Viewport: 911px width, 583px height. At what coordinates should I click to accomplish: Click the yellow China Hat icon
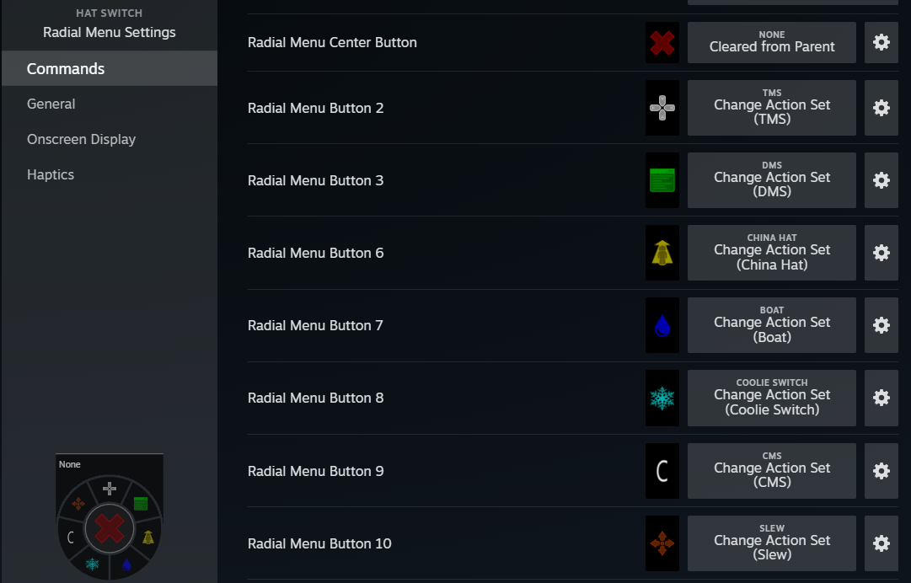click(662, 253)
